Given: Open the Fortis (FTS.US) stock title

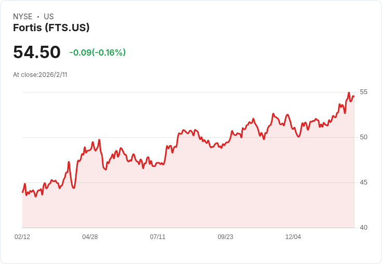Looking at the screenshot, I should click(51, 28).
